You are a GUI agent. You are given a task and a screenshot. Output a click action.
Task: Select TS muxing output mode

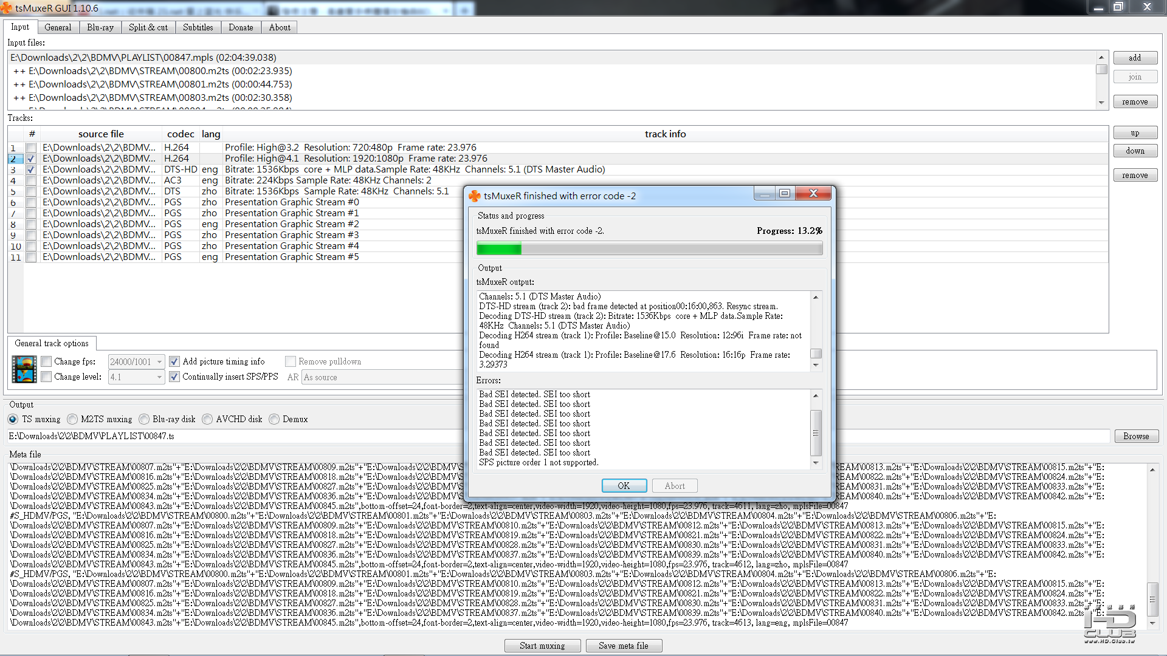coord(13,419)
